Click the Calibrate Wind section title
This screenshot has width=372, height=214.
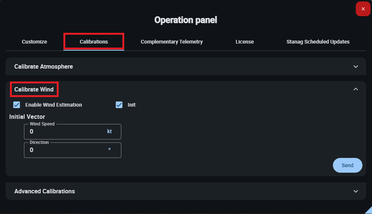[x=34, y=90]
